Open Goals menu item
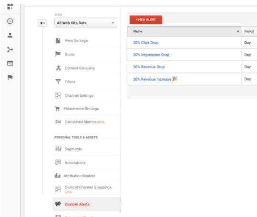This screenshot has width=257, height=217. [x=70, y=55]
